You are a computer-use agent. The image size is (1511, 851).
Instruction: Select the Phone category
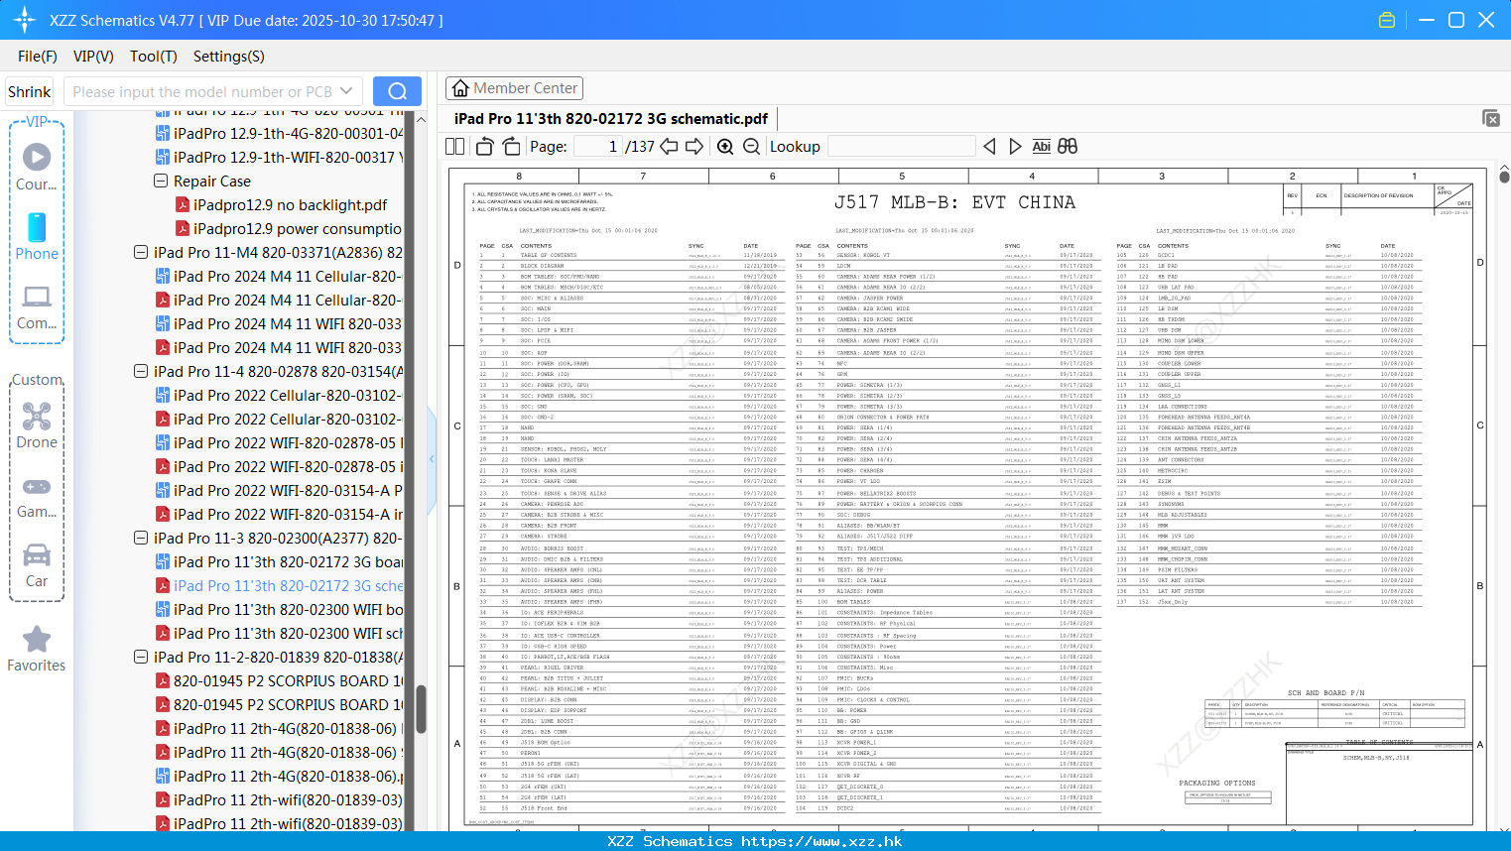pyautogui.click(x=37, y=236)
